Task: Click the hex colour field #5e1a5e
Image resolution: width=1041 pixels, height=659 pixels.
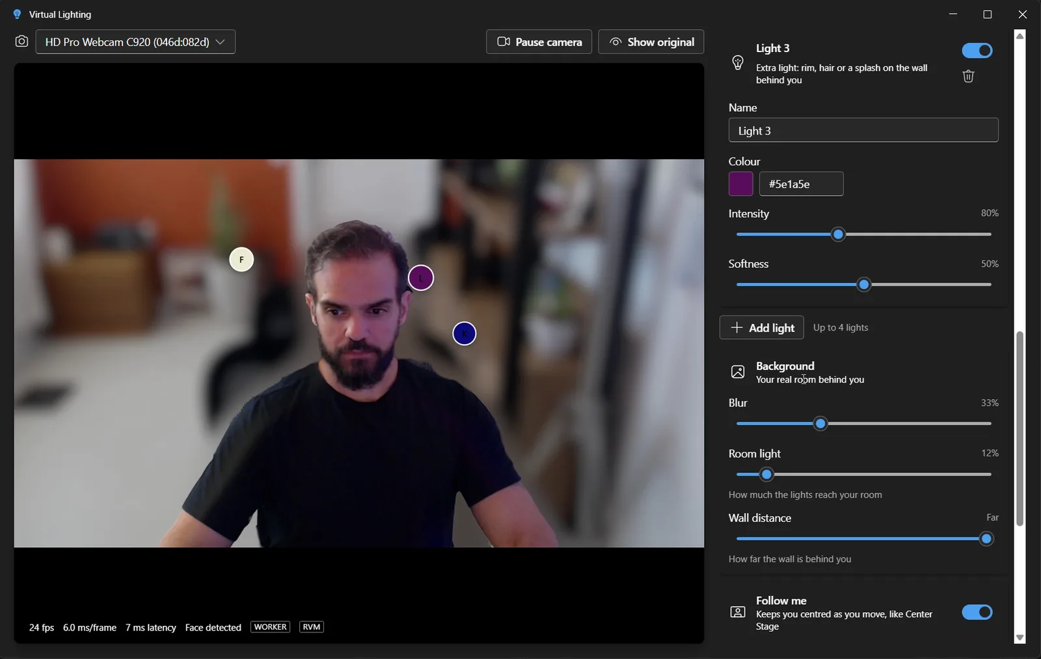Action: 802,184
